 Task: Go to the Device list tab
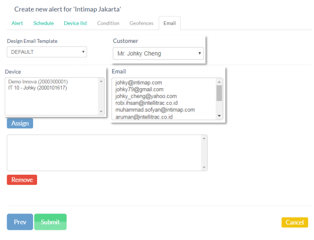tap(75, 23)
